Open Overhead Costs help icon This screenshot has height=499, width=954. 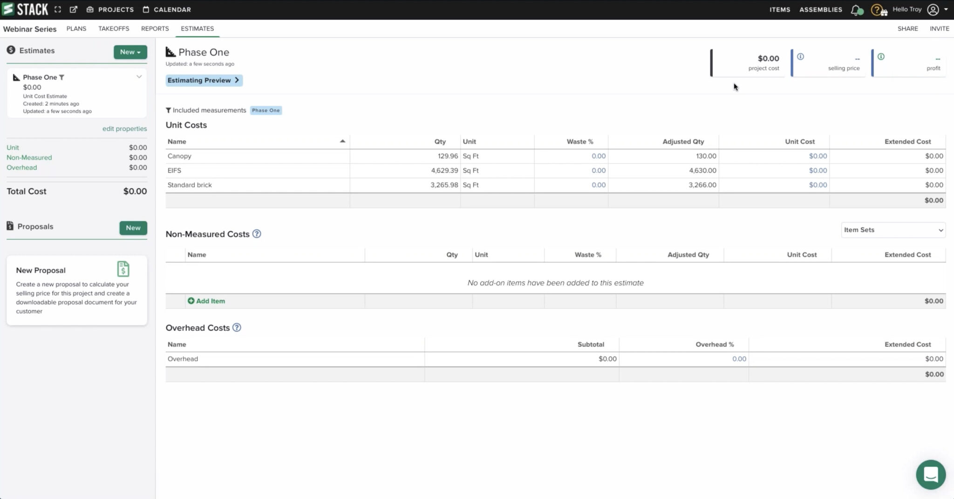(x=237, y=328)
